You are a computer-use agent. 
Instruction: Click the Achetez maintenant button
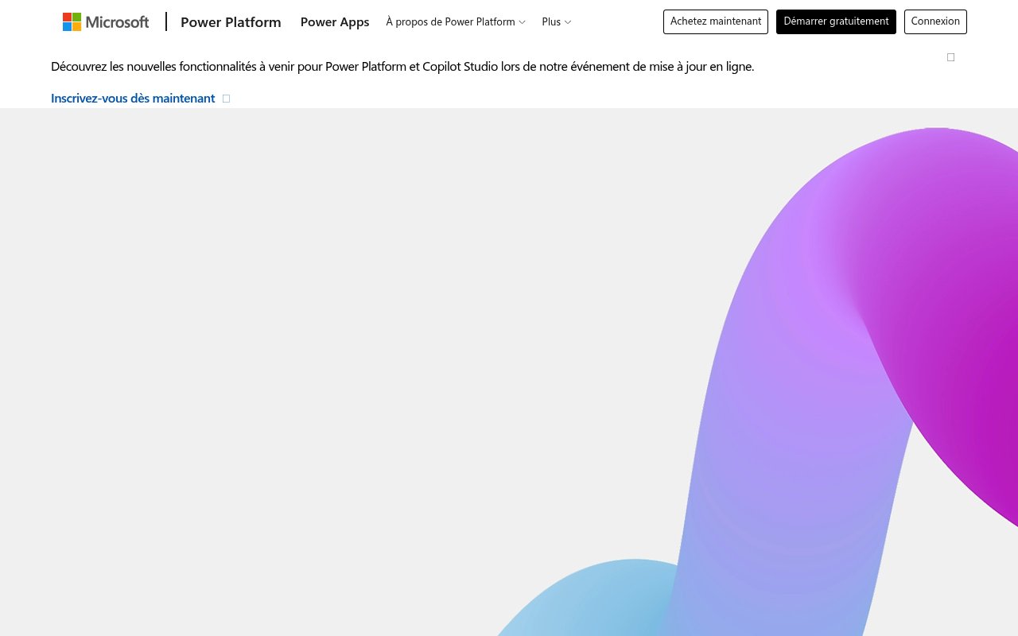[x=716, y=21]
